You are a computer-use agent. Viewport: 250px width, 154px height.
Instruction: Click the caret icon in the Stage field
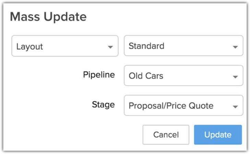235,106
